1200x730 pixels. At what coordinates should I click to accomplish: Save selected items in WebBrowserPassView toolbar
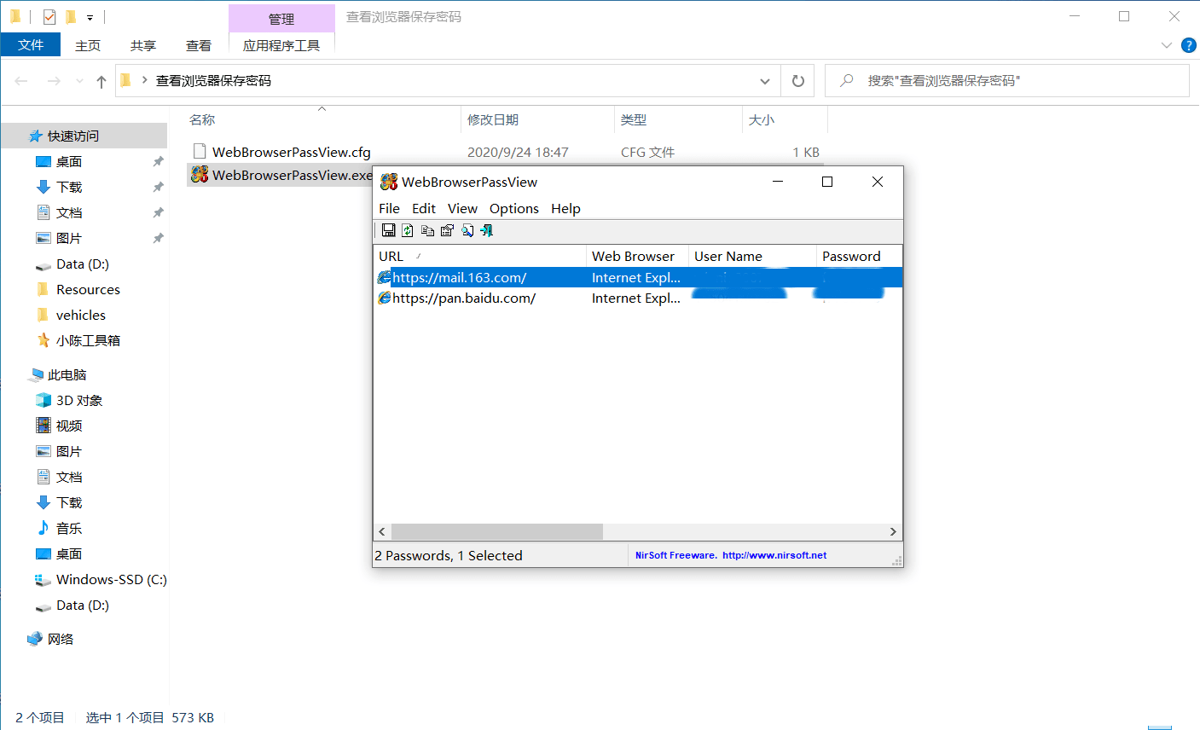coord(388,230)
